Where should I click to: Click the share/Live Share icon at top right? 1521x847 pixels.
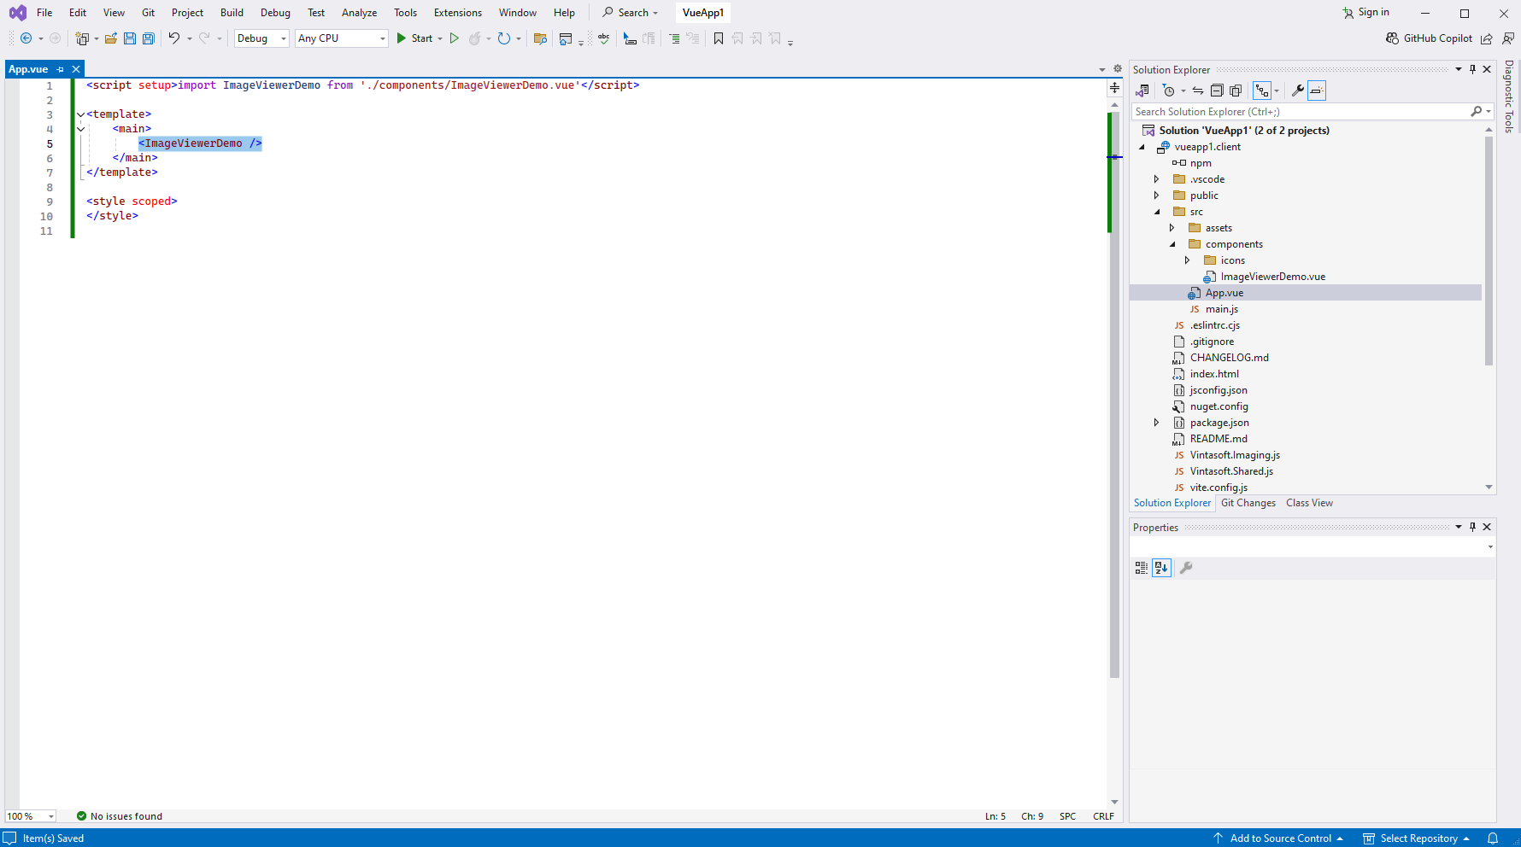point(1487,38)
